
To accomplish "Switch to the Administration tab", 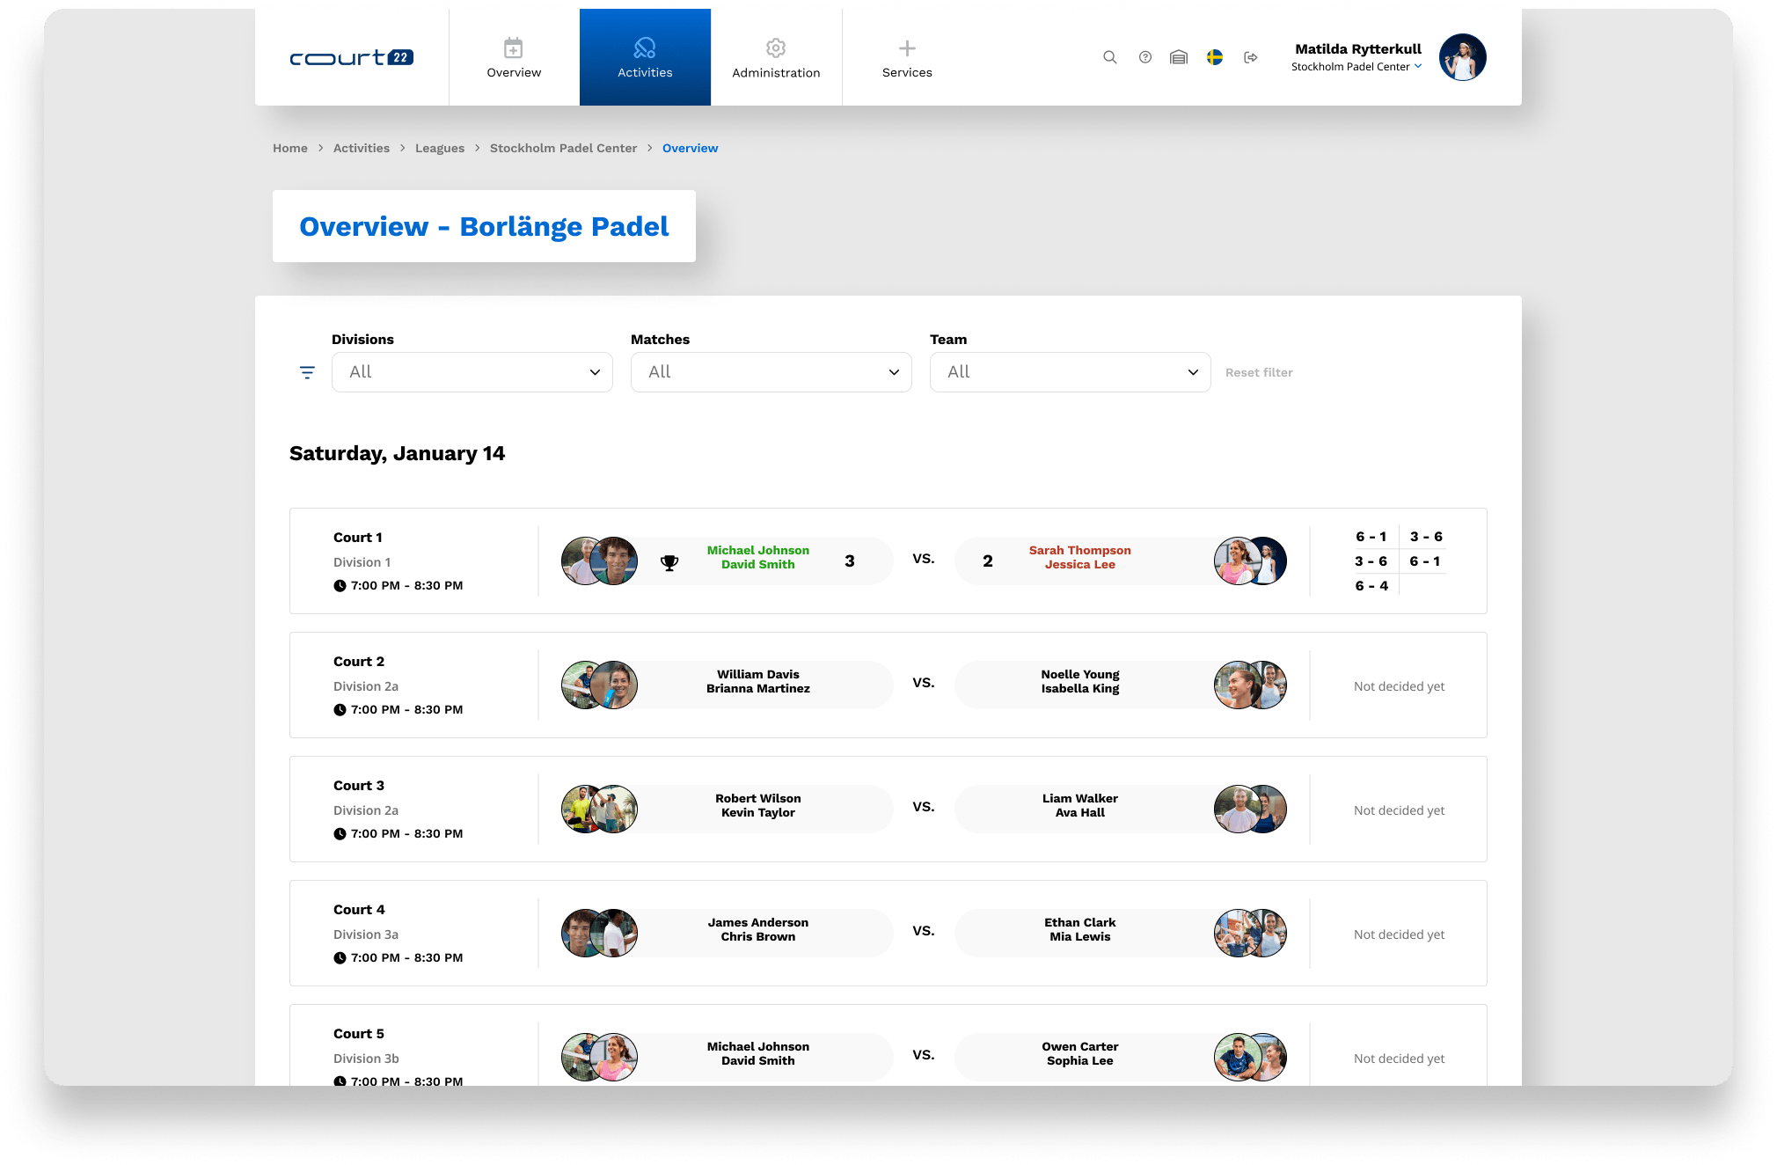I will pyautogui.click(x=776, y=57).
